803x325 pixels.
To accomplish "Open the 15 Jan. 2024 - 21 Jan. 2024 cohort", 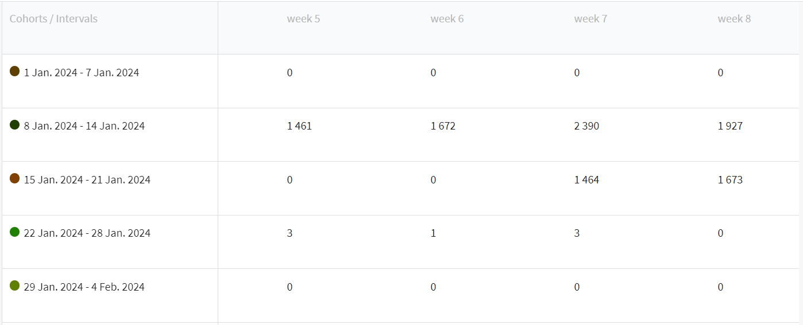I will [87, 180].
